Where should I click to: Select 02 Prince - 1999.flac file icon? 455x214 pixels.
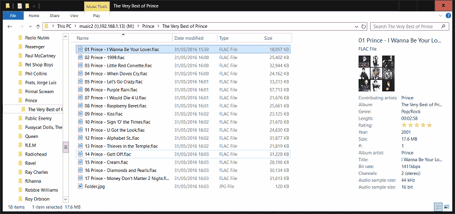click(x=80, y=57)
